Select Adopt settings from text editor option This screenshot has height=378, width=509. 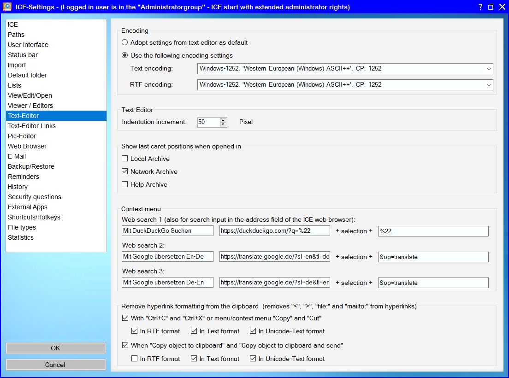coord(125,42)
